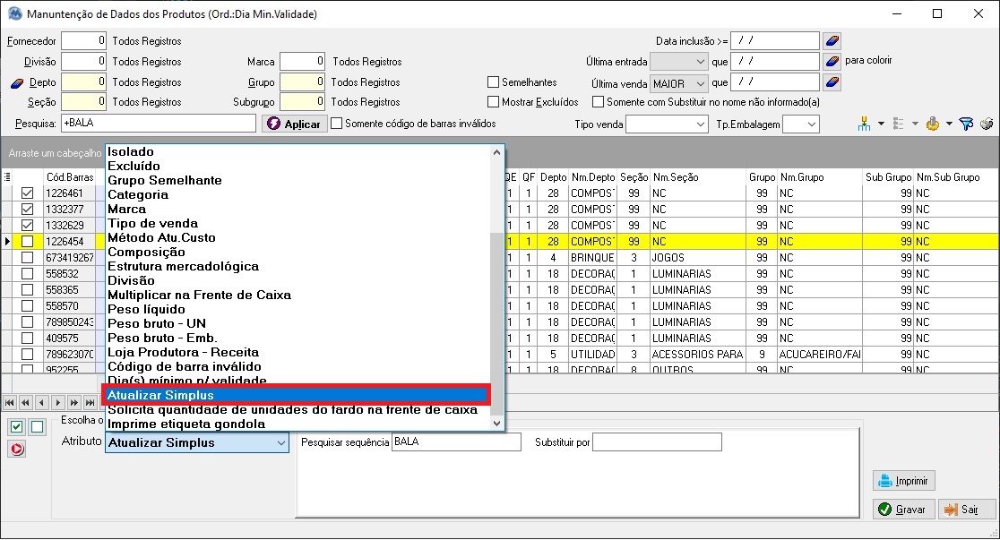Select Isolado from attribute list
The width and height of the screenshot is (1000, 540).
pyautogui.click(x=130, y=151)
